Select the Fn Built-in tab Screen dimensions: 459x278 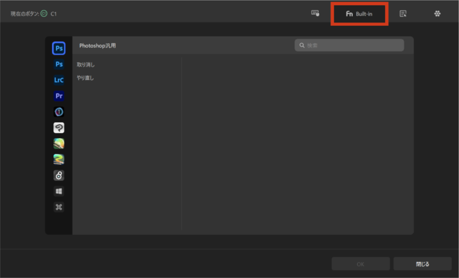(359, 14)
